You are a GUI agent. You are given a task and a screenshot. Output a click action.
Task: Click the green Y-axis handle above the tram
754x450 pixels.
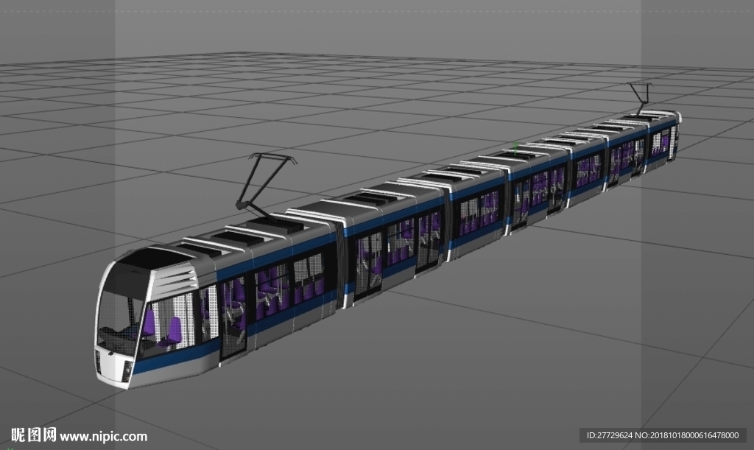click(515, 148)
